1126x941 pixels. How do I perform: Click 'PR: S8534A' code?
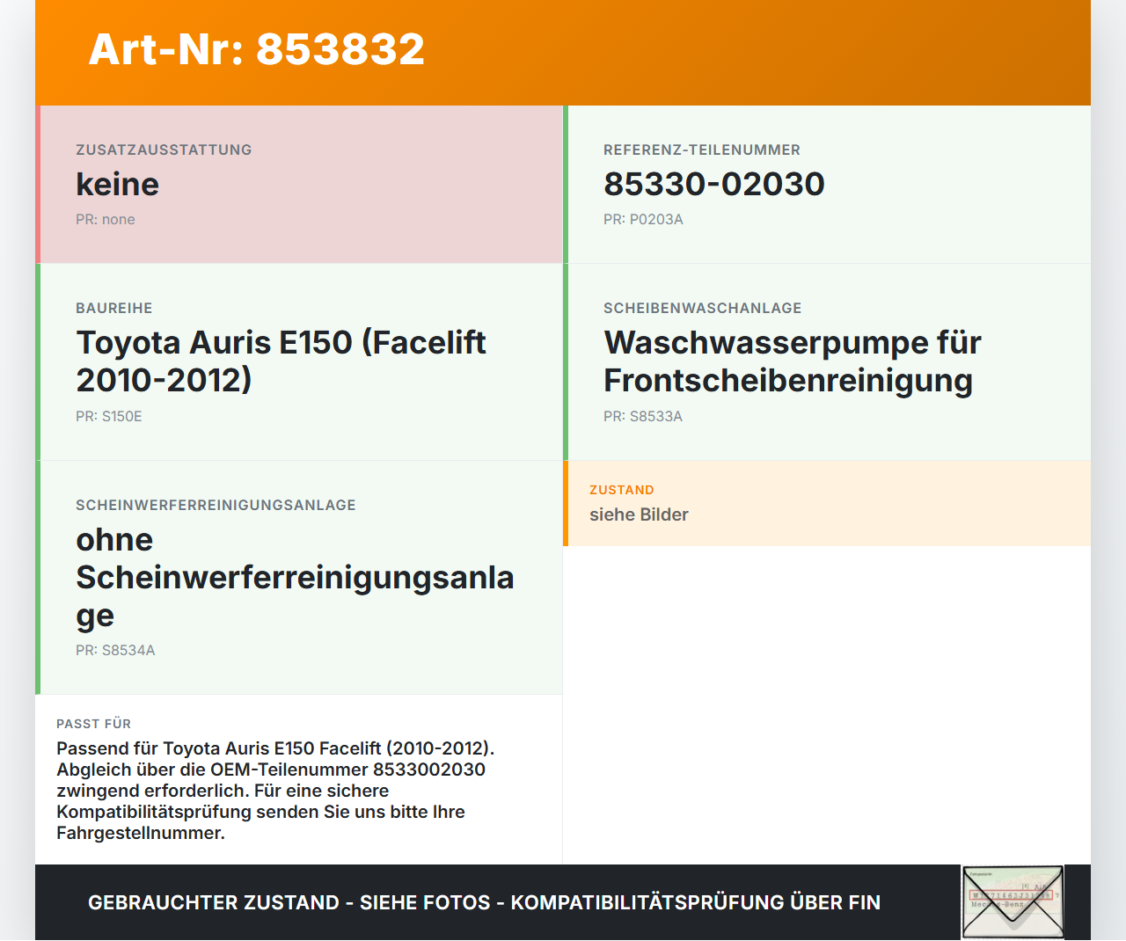click(115, 650)
